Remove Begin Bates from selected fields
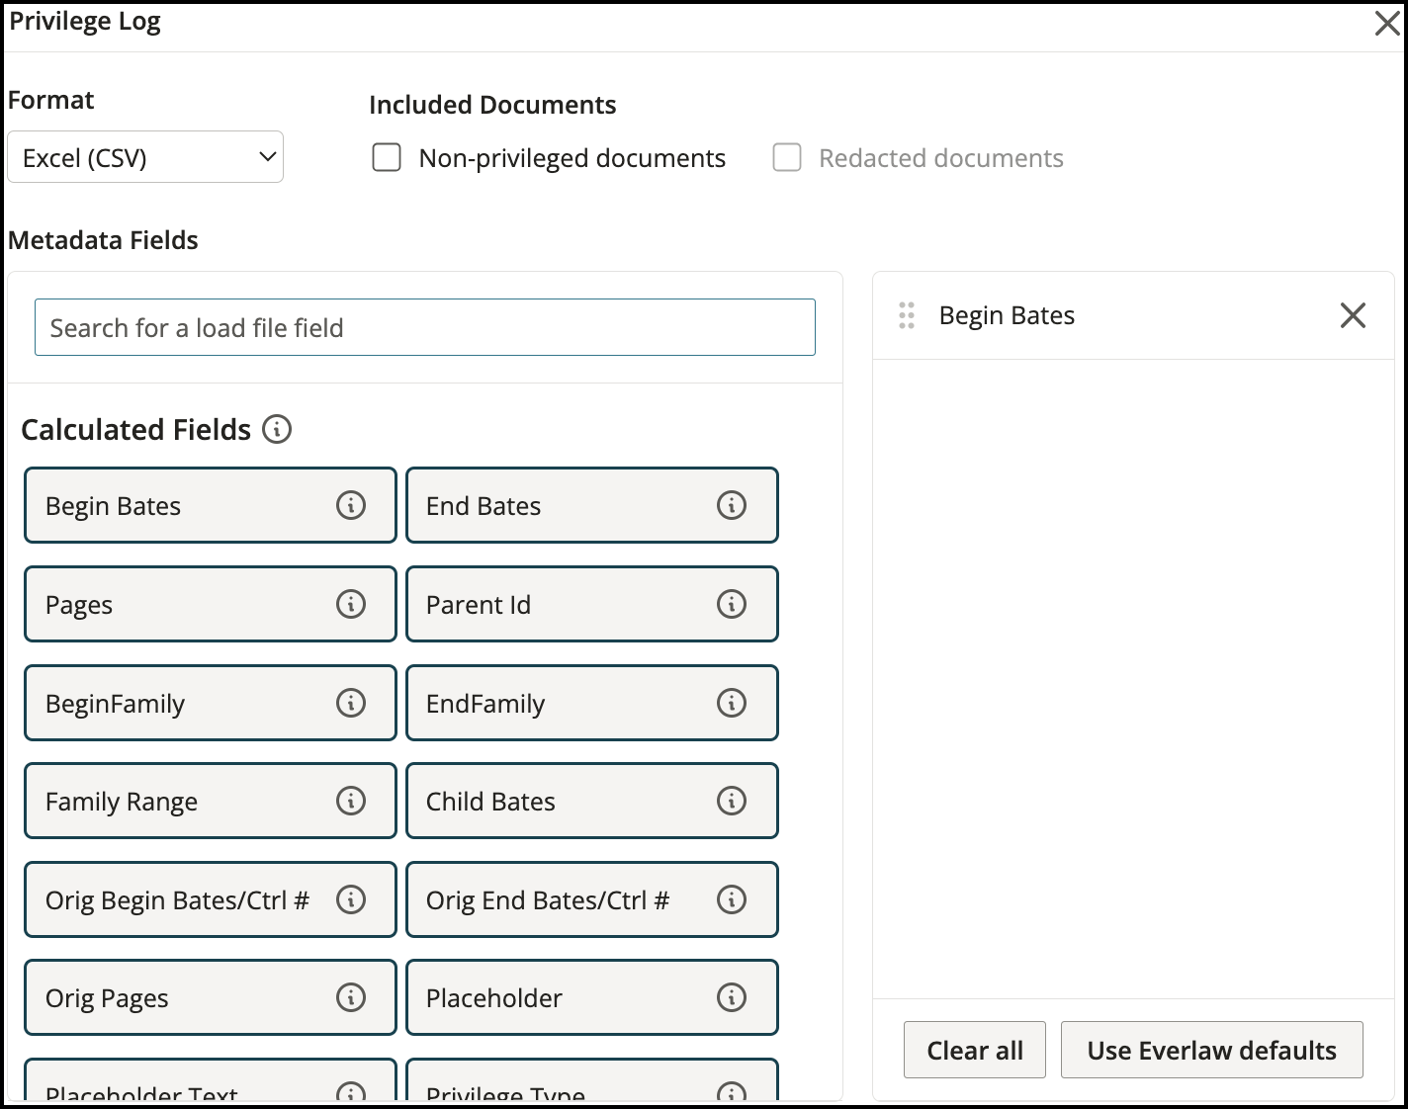The image size is (1408, 1109). [1352, 315]
